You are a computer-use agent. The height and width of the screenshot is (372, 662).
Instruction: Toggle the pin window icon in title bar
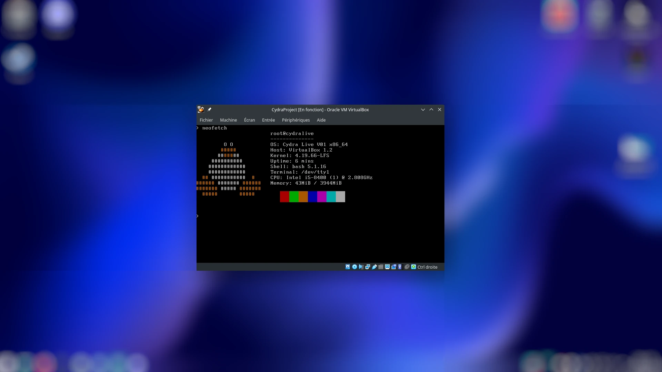209,110
